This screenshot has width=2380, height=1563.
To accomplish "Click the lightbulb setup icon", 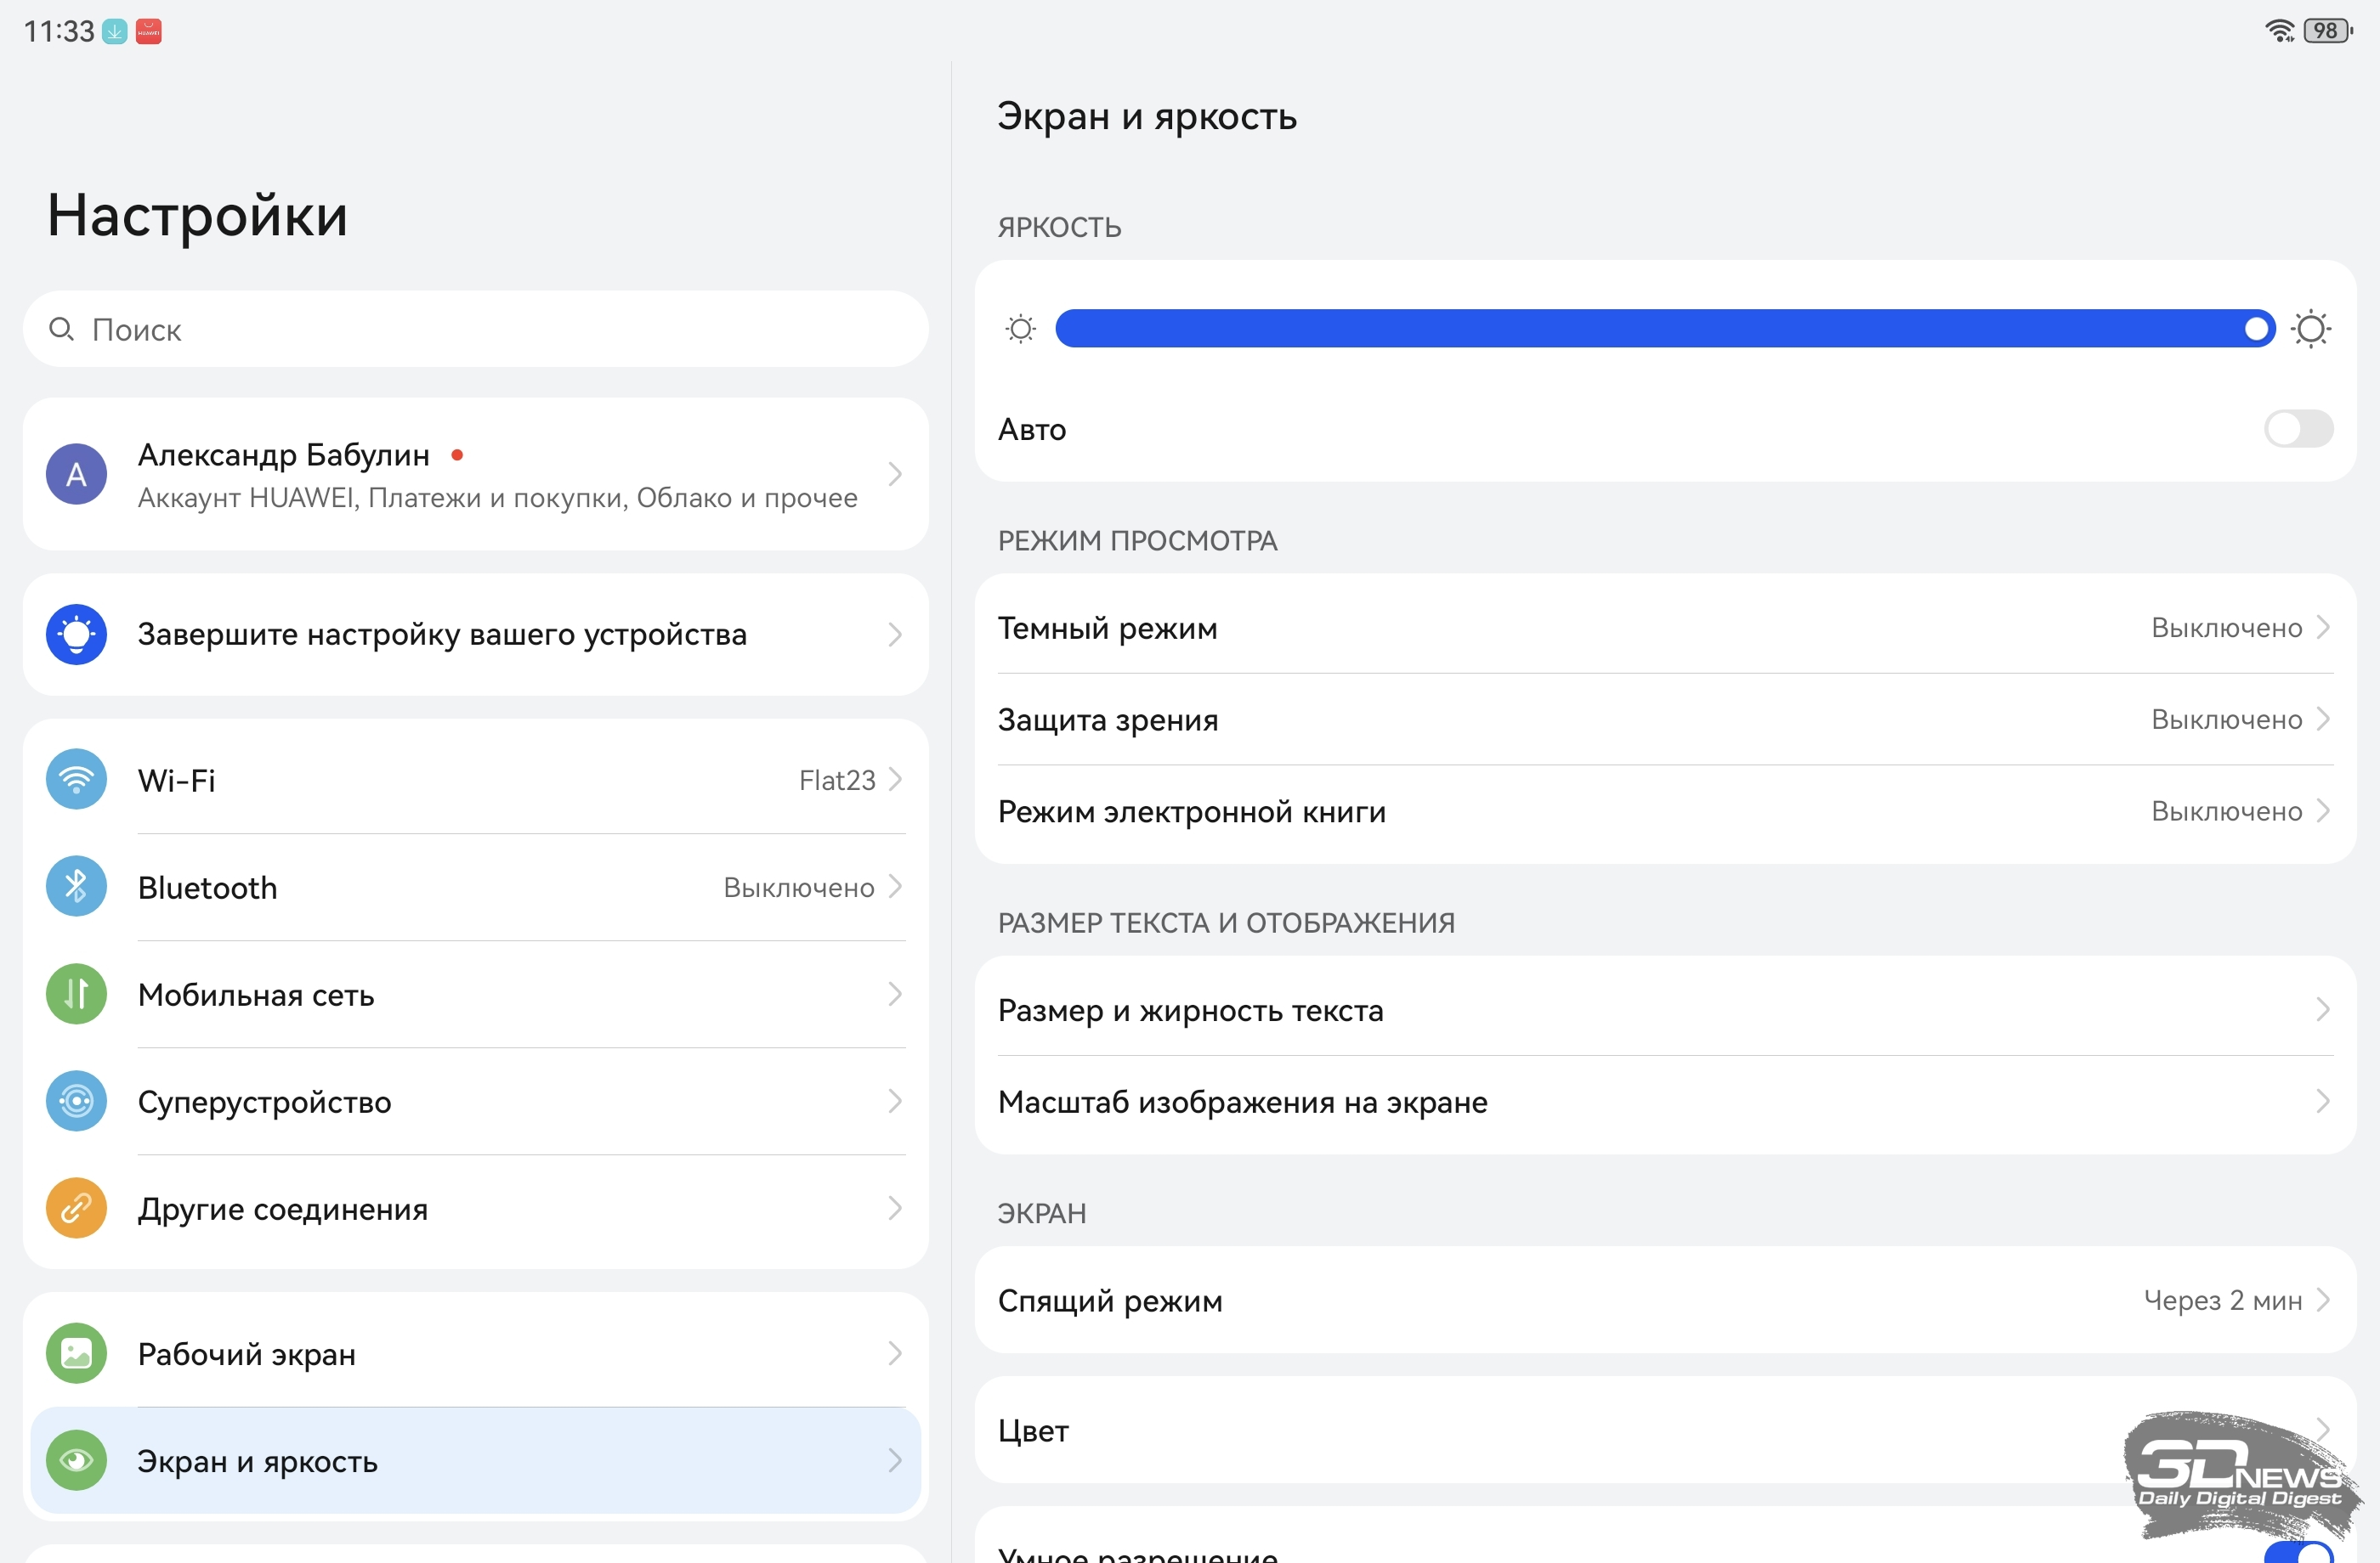I will 76,635.
